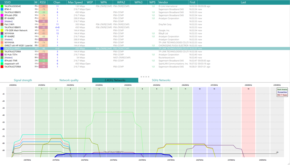290x165 pixels.
Task: Click the D-Link International vendor cell
Action: coord(168,6)
